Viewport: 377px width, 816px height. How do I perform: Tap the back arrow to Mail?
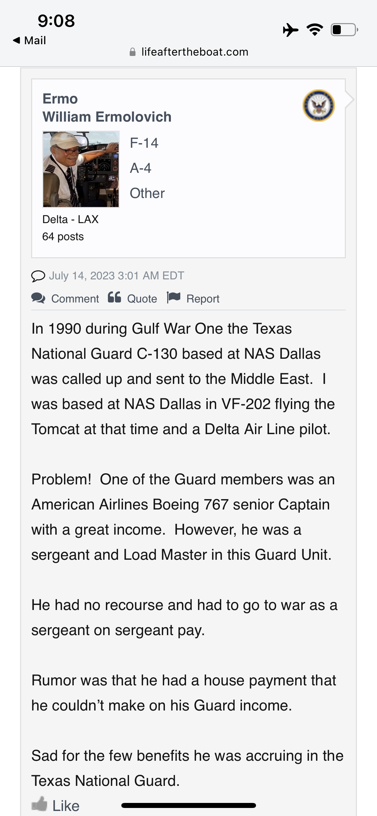click(x=16, y=40)
